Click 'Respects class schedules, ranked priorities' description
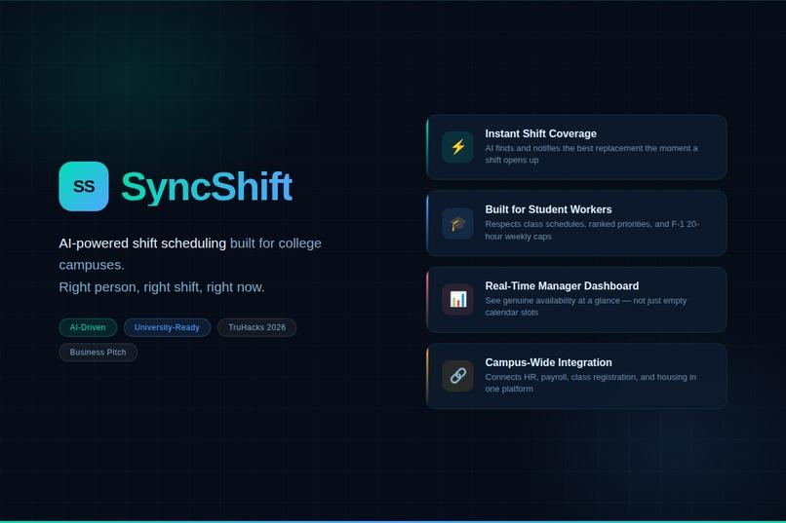Image resolution: width=786 pixels, height=523 pixels. (592, 230)
